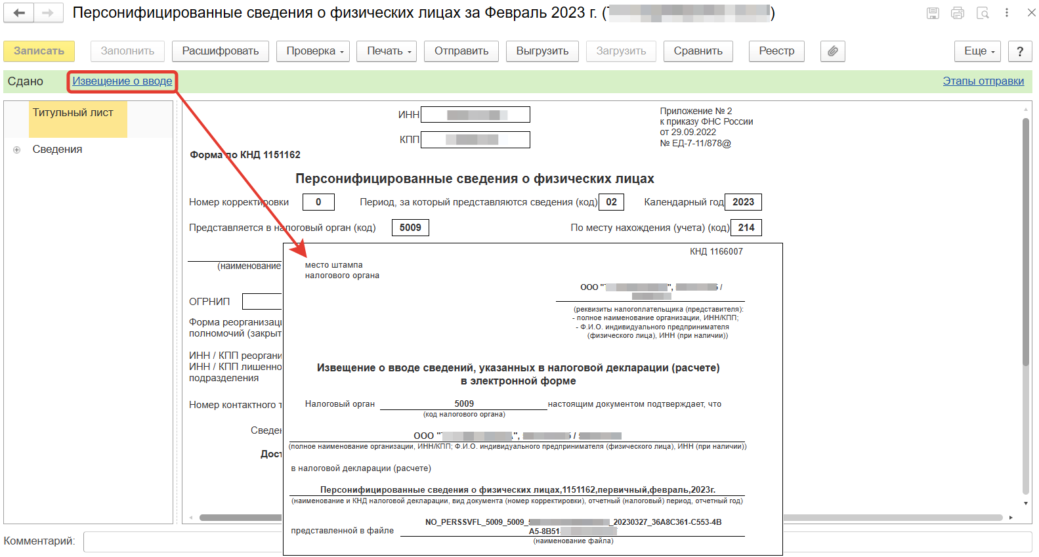Open the three-dot more options menu
Image resolution: width=1039 pixels, height=557 pixels.
point(1007,13)
